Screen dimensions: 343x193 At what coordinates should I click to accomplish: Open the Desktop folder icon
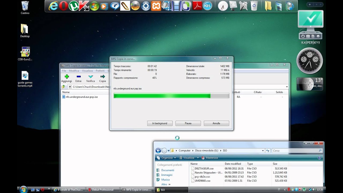25,31
